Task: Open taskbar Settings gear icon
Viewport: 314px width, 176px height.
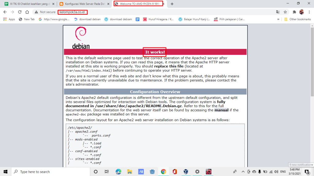Action: (197, 172)
